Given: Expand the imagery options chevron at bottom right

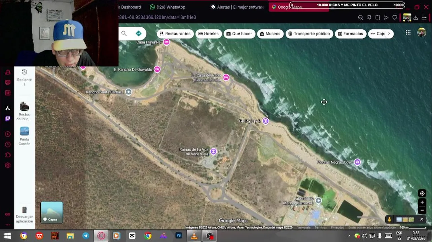Looking at the screenshot, I should 422,219.
